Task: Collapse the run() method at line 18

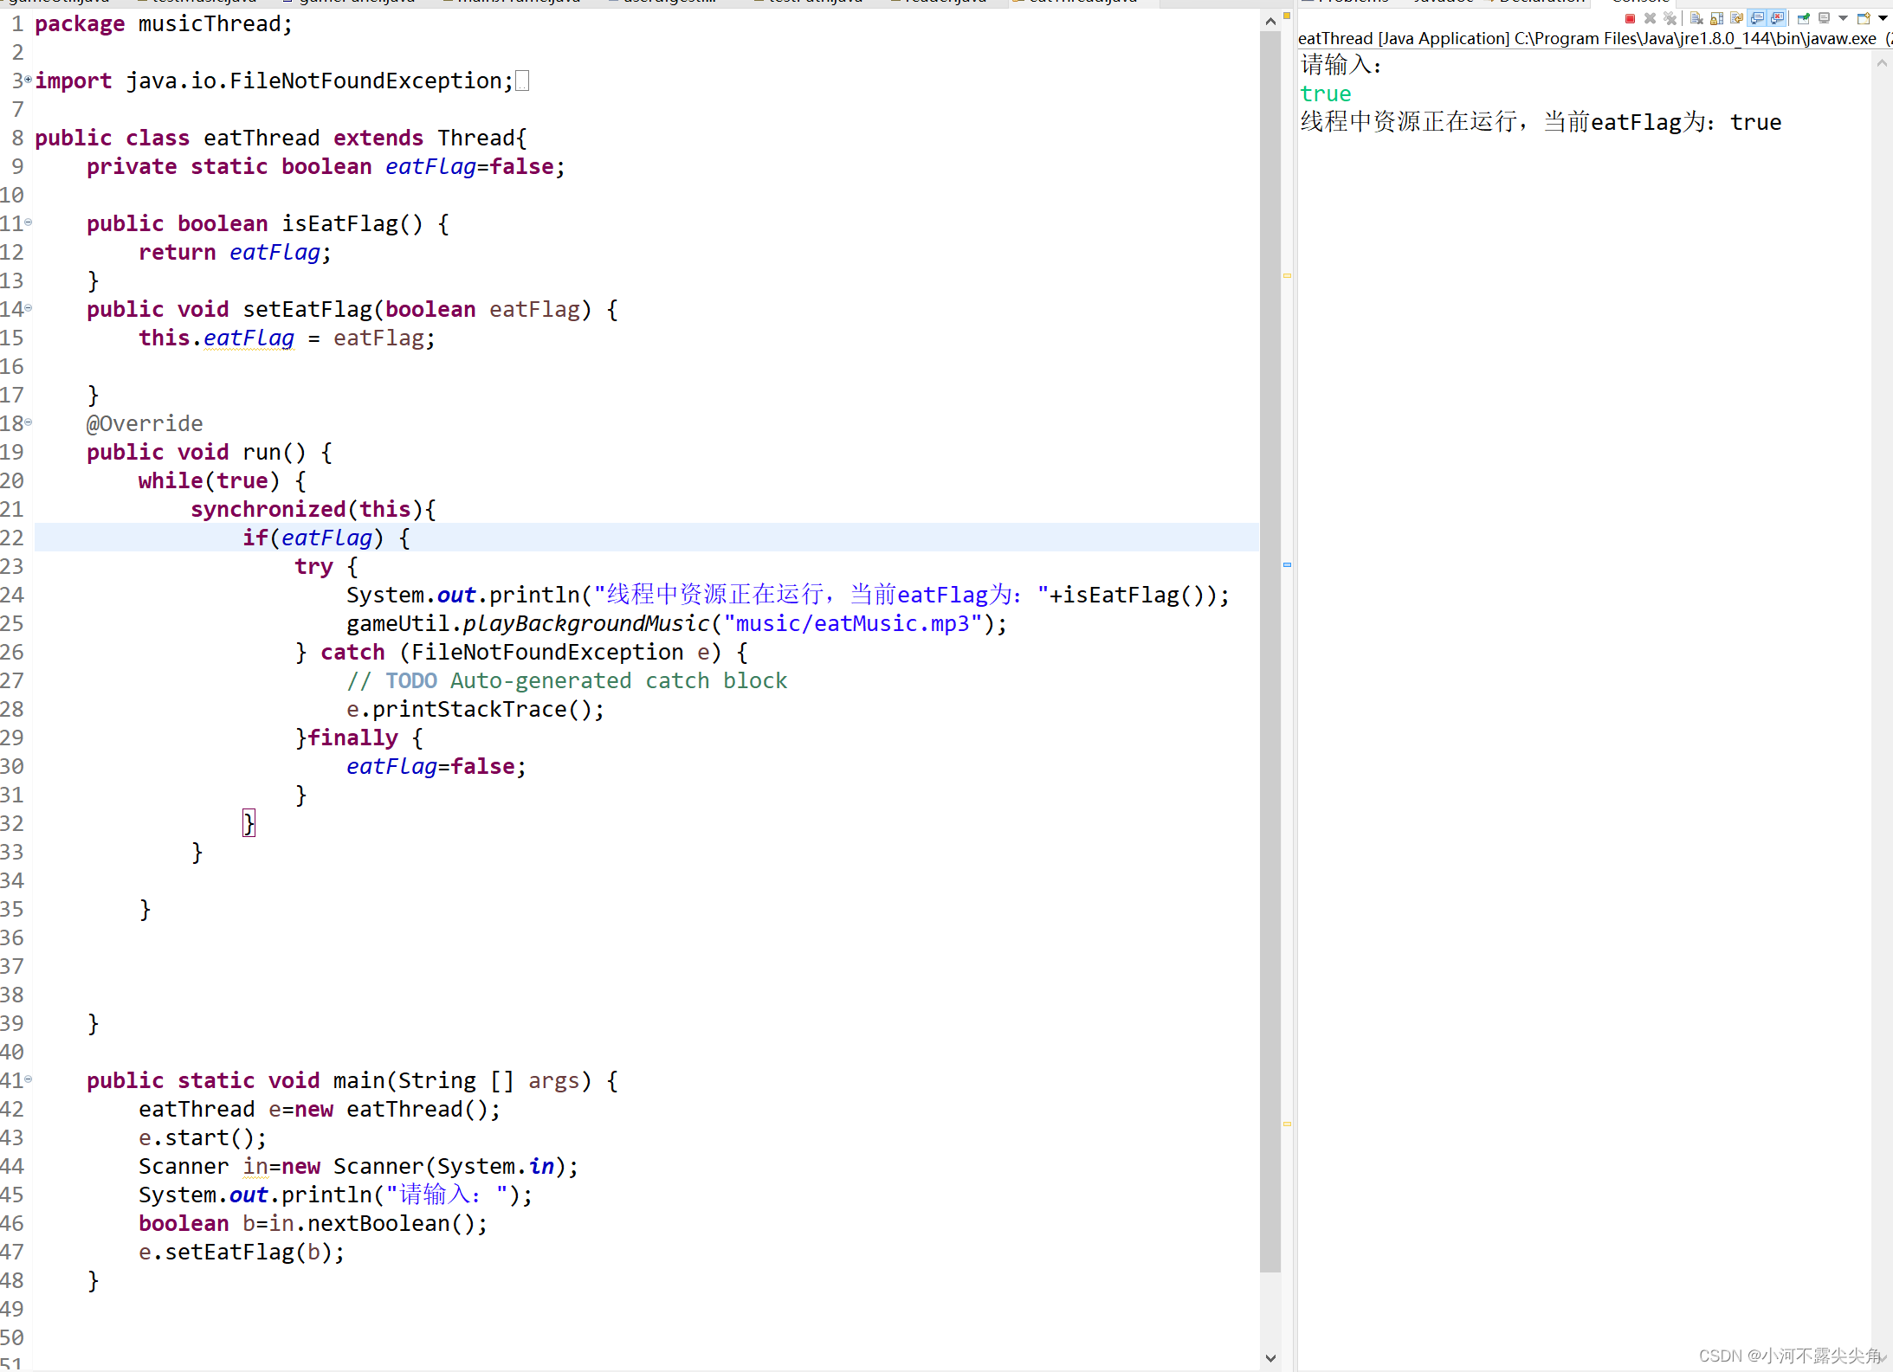Action: 29,422
